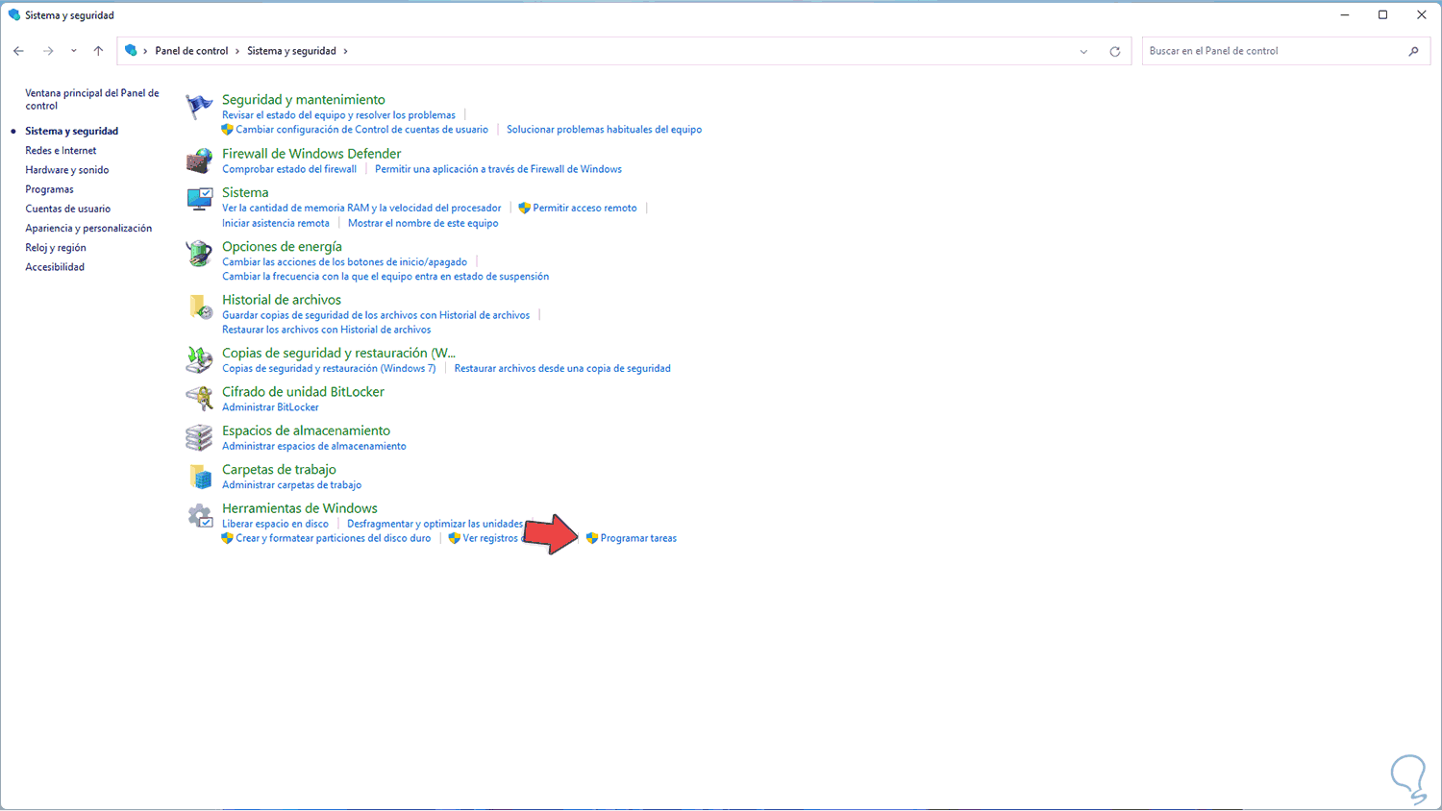Select Sistema y seguridad in the breadcrumb
1442x811 pixels.
click(x=291, y=51)
